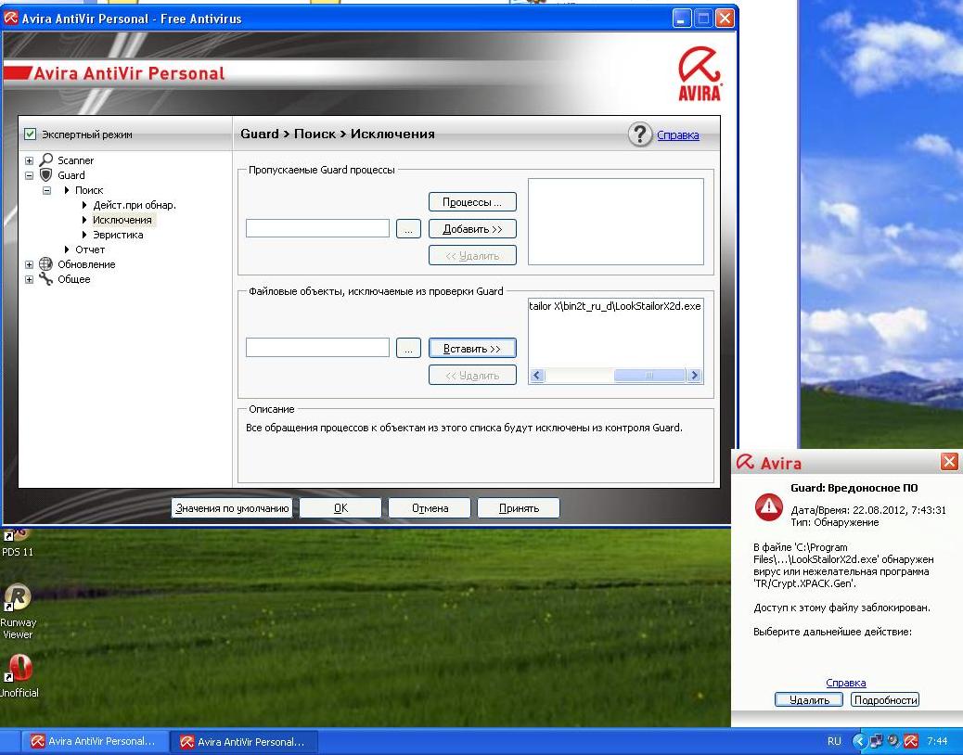963x755 pixels.
Task: Click the tray clock showing 7:44
Action: coord(937,741)
